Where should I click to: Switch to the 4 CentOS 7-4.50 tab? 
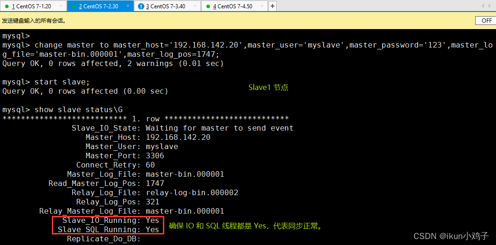coord(235,6)
